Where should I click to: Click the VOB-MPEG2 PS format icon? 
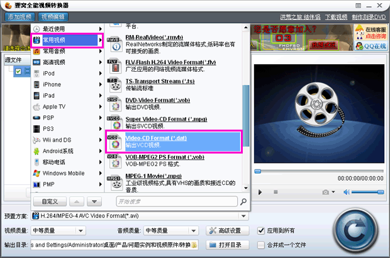pos(114,160)
